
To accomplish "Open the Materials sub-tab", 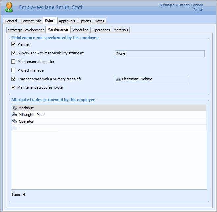I will click(x=121, y=30).
